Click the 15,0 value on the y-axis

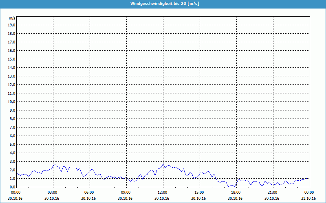12,59
